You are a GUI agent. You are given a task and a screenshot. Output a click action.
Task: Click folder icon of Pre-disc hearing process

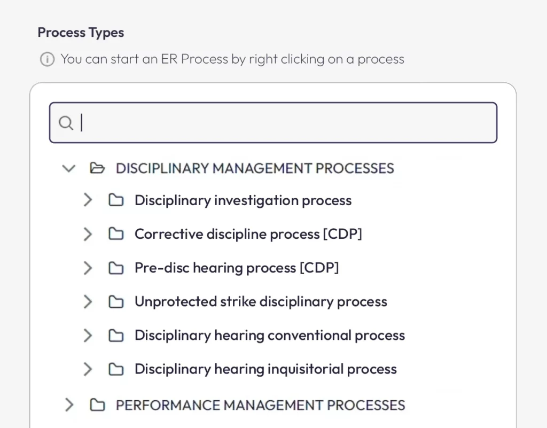(x=116, y=268)
